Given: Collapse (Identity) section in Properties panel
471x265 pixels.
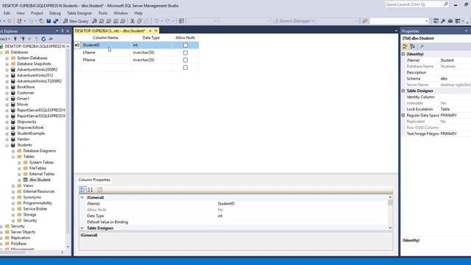Looking at the screenshot, I should tap(403, 54).
